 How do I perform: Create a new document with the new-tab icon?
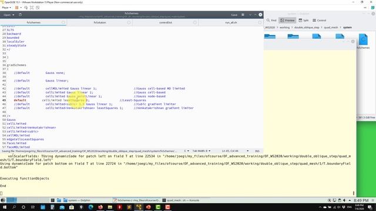20,15
